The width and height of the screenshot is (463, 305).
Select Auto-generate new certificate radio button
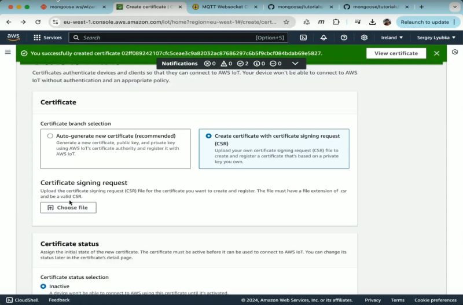pyautogui.click(x=50, y=136)
